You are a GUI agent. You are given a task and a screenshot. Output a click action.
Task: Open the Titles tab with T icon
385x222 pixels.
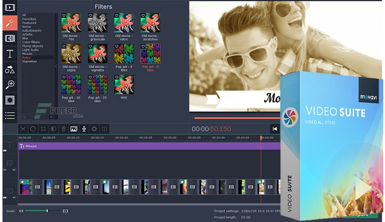click(10, 54)
